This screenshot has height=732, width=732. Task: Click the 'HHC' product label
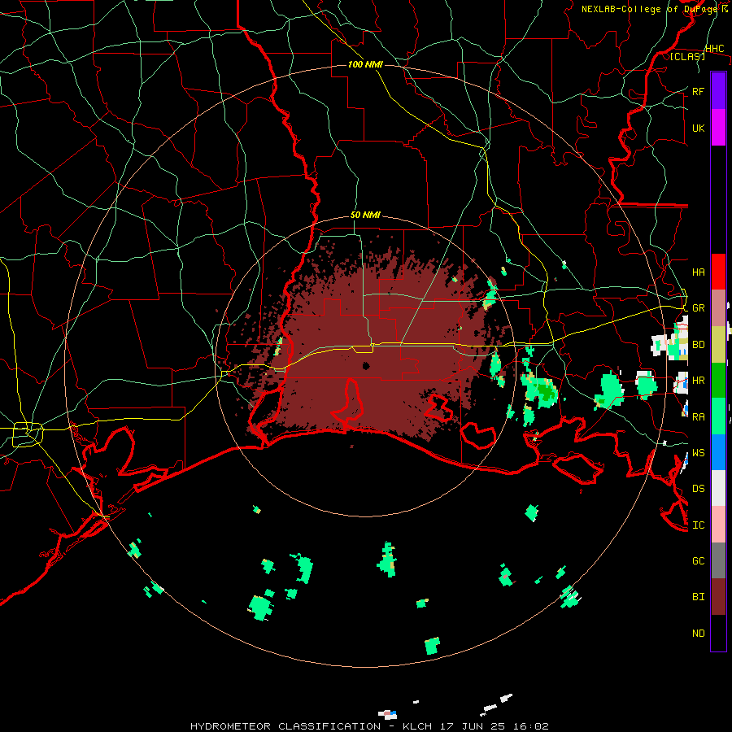tap(715, 49)
